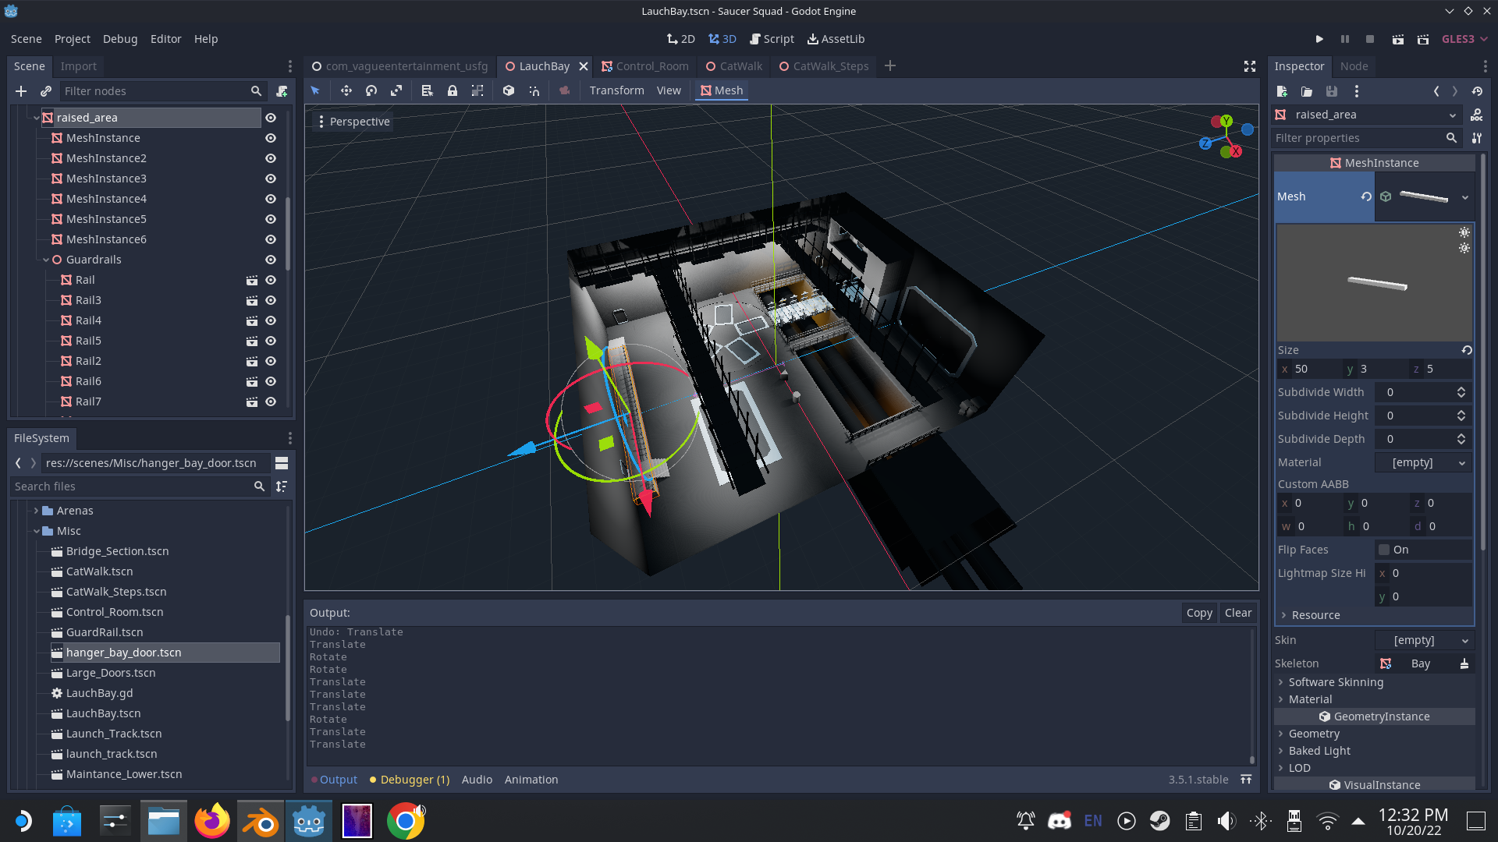Collapse the raised_area tree node
Image resolution: width=1498 pixels, height=842 pixels.
36,118
